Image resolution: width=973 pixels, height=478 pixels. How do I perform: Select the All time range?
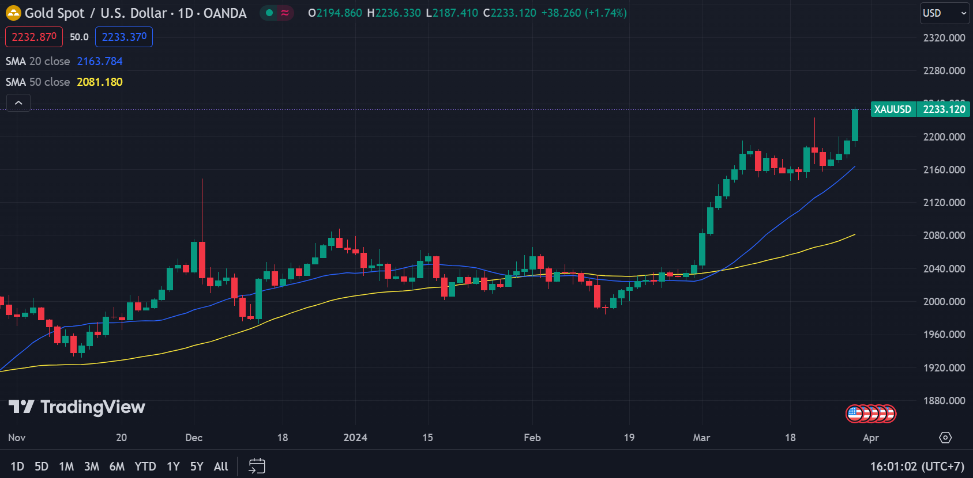click(221, 466)
